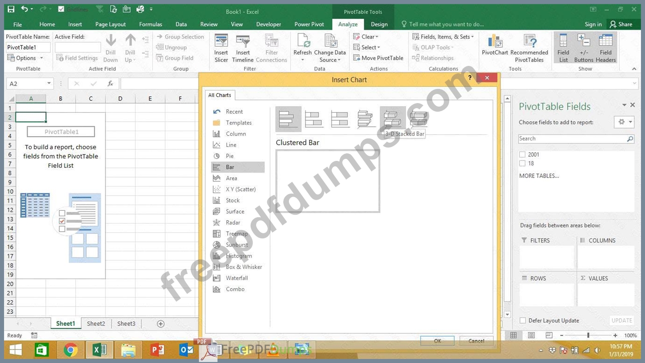Image resolution: width=645 pixels, height=363 pixels.
Task: Open the File menu
Action: point(18,24)
